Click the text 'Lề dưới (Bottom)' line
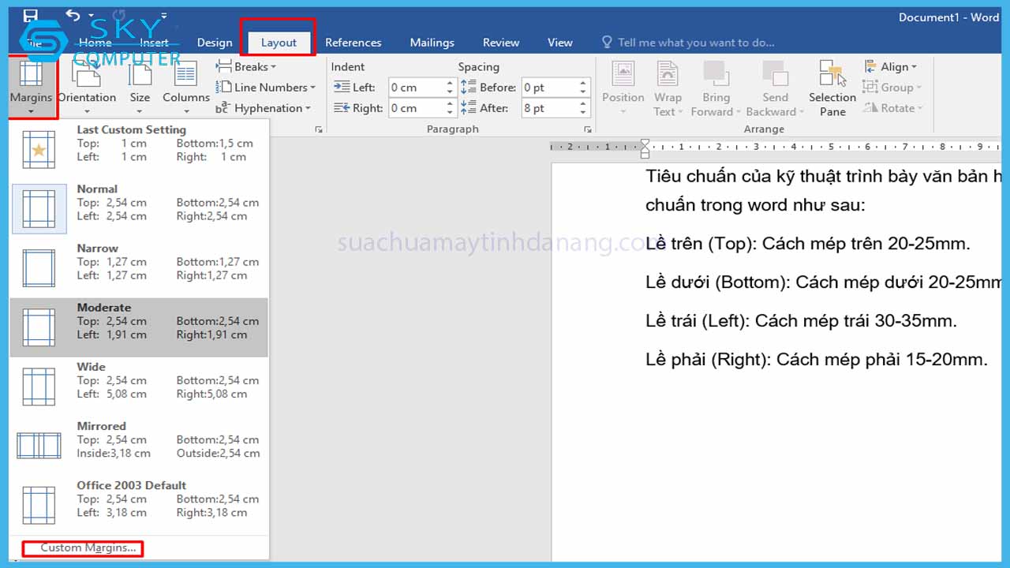The image size is (1010, 568). click(824, 282)
